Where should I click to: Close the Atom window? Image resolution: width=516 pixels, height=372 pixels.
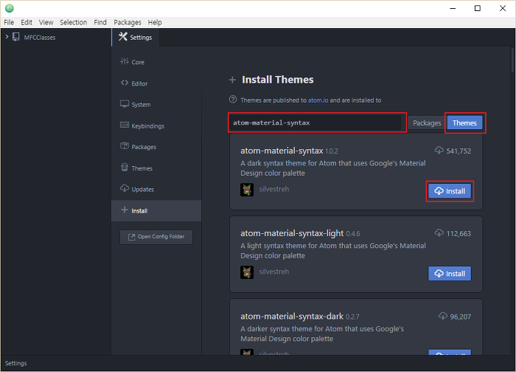[x=503, y=8]
